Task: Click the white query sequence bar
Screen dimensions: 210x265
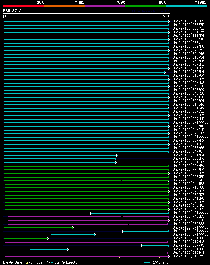Action: click(87, 13)
